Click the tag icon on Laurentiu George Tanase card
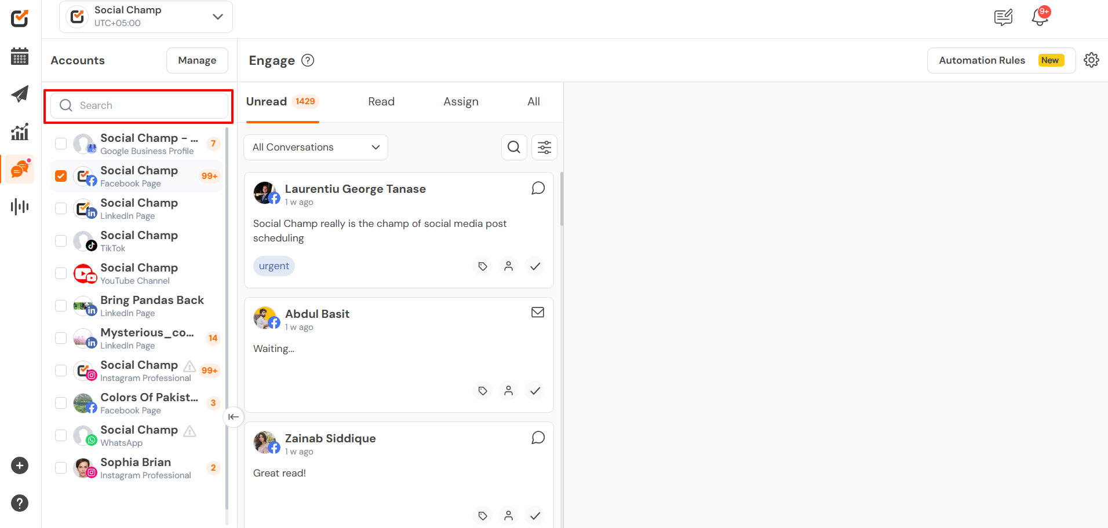The image size is (1108, 528). [483, 266]
